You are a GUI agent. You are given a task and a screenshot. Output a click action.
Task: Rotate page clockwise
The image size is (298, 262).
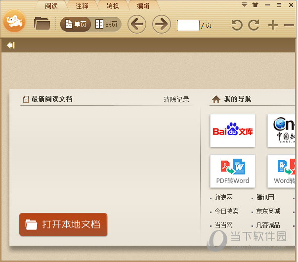tap(254, 25)
